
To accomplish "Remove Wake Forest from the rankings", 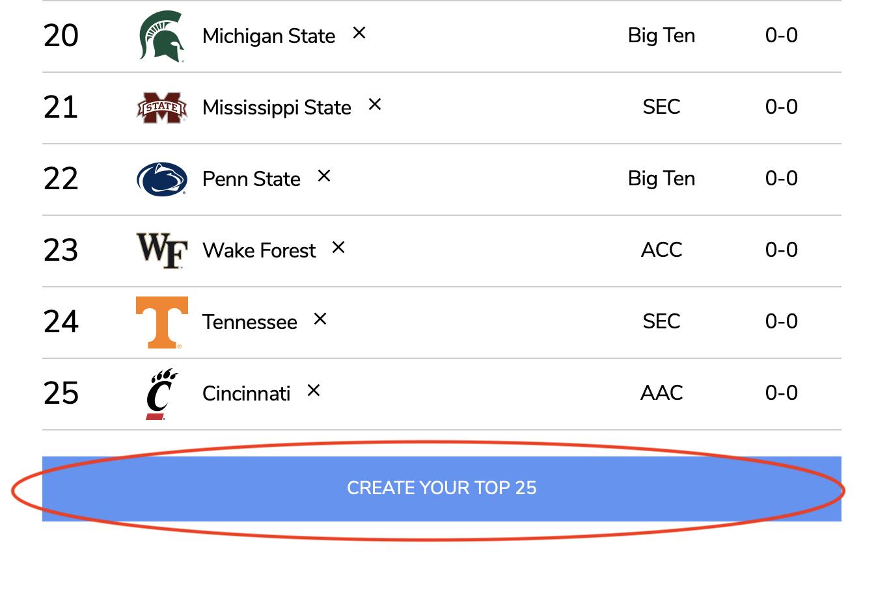I will click(339, 247).
